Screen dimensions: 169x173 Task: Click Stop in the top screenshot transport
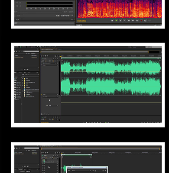pyautogui.click(x=112, y=21)
